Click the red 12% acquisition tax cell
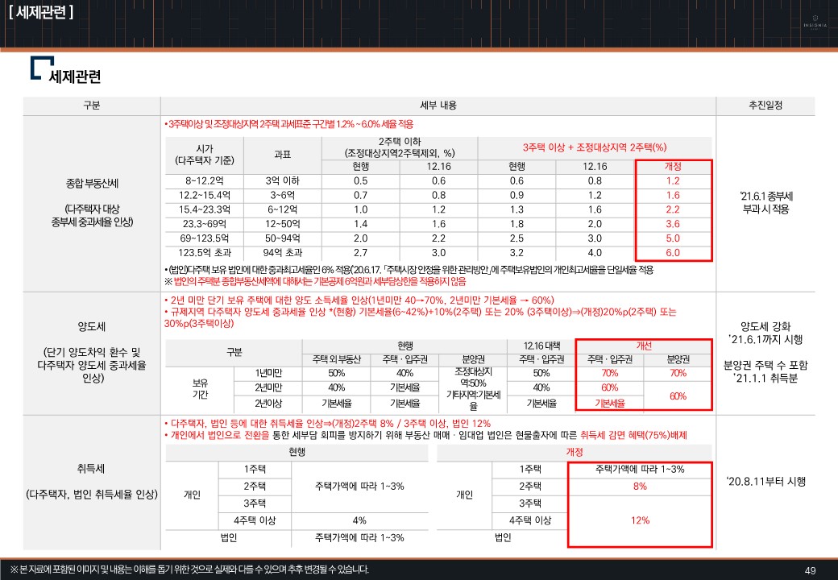 (x=640, y=520)
